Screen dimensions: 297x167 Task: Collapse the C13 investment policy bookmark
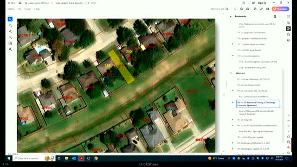233,56
